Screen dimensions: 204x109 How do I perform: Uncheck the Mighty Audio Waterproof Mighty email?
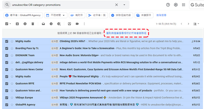7,76
